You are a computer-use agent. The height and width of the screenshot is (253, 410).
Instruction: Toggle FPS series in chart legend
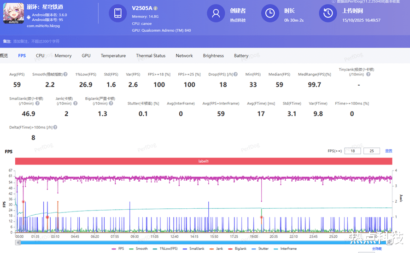118,248
